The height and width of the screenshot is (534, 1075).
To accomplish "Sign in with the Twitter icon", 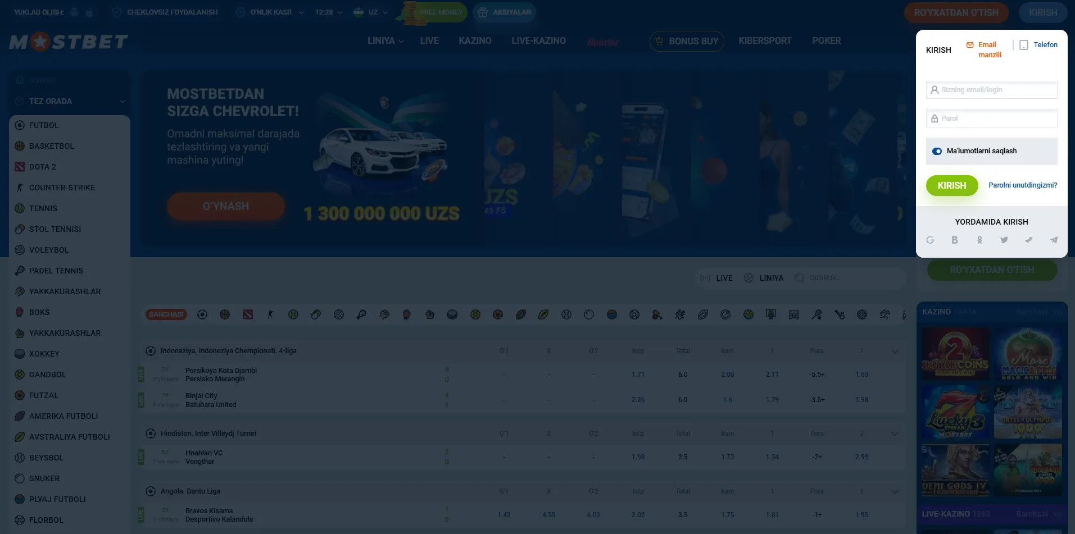I will 1004,240.
